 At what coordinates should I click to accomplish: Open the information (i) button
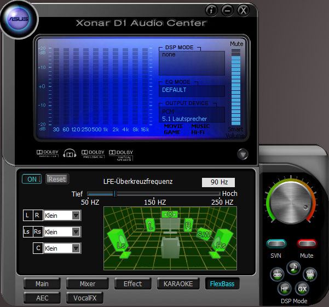point(211,10)
